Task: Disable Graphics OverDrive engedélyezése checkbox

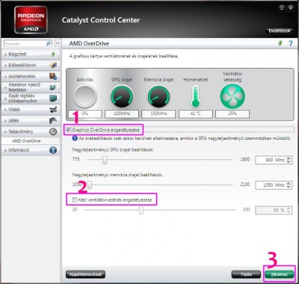Action: click(x=69, y=129)
